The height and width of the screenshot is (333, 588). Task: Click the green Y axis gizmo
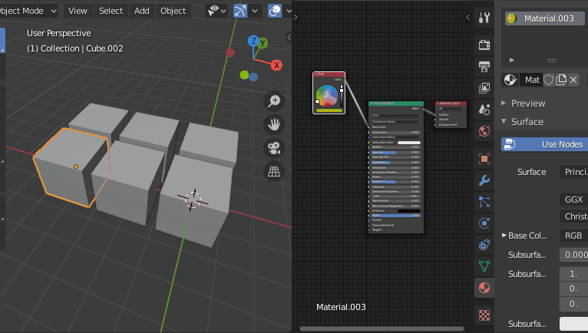[x=263, y=43]
